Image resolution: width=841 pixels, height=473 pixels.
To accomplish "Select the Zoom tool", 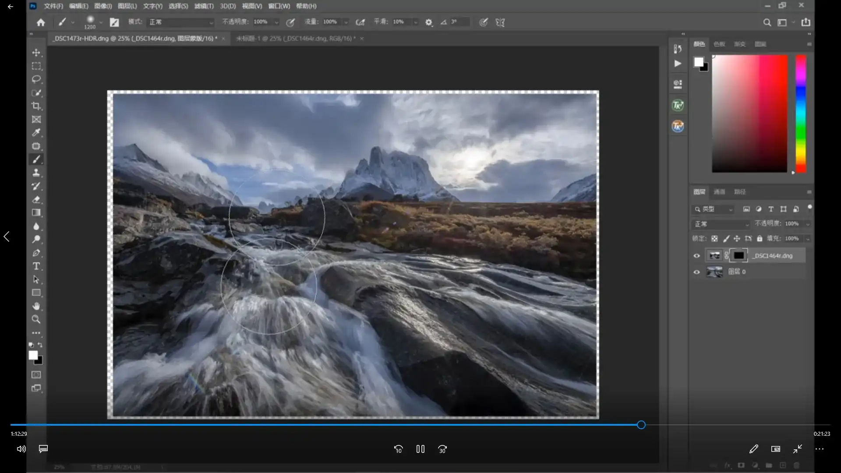I will click(36, 319).
